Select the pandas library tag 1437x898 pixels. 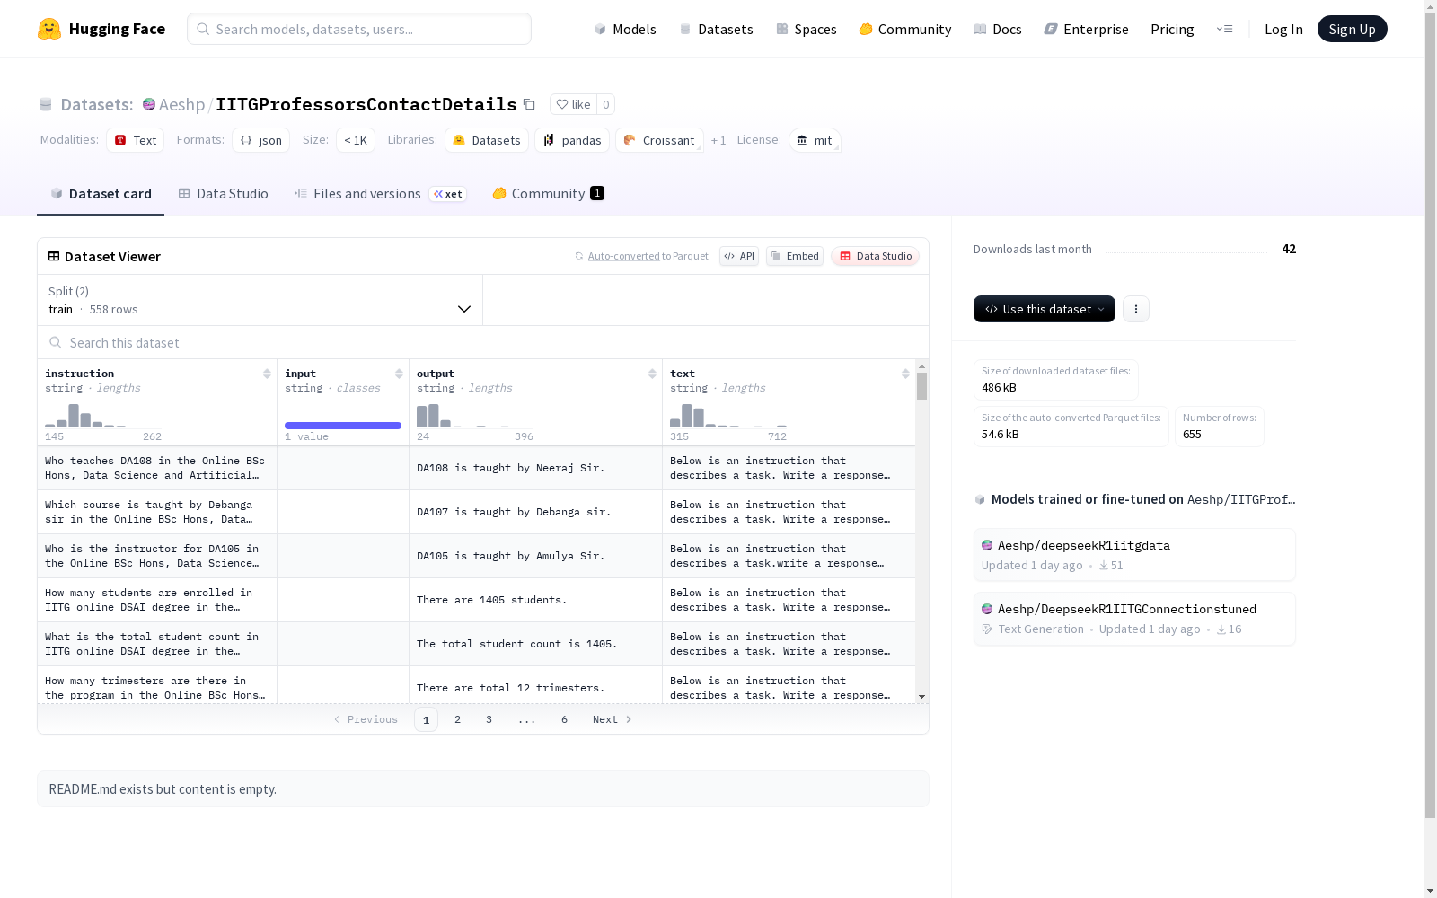coord(572,140)
